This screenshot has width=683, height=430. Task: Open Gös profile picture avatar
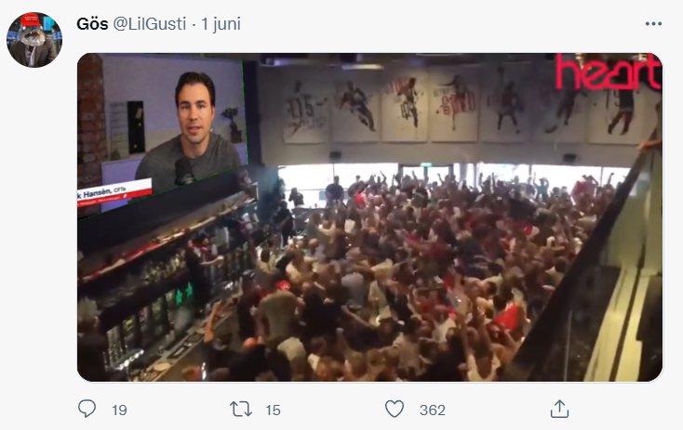tap(34, 40)
